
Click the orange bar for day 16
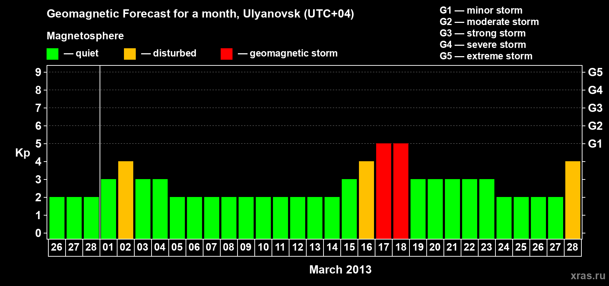(x=366, y=200)
